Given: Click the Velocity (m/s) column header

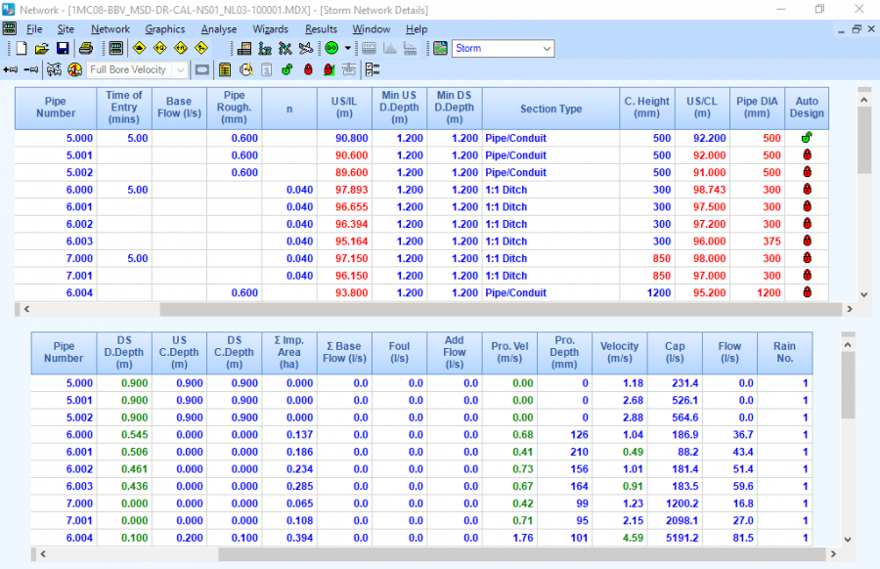Looking at the screenshot, I should pos(619,353).
